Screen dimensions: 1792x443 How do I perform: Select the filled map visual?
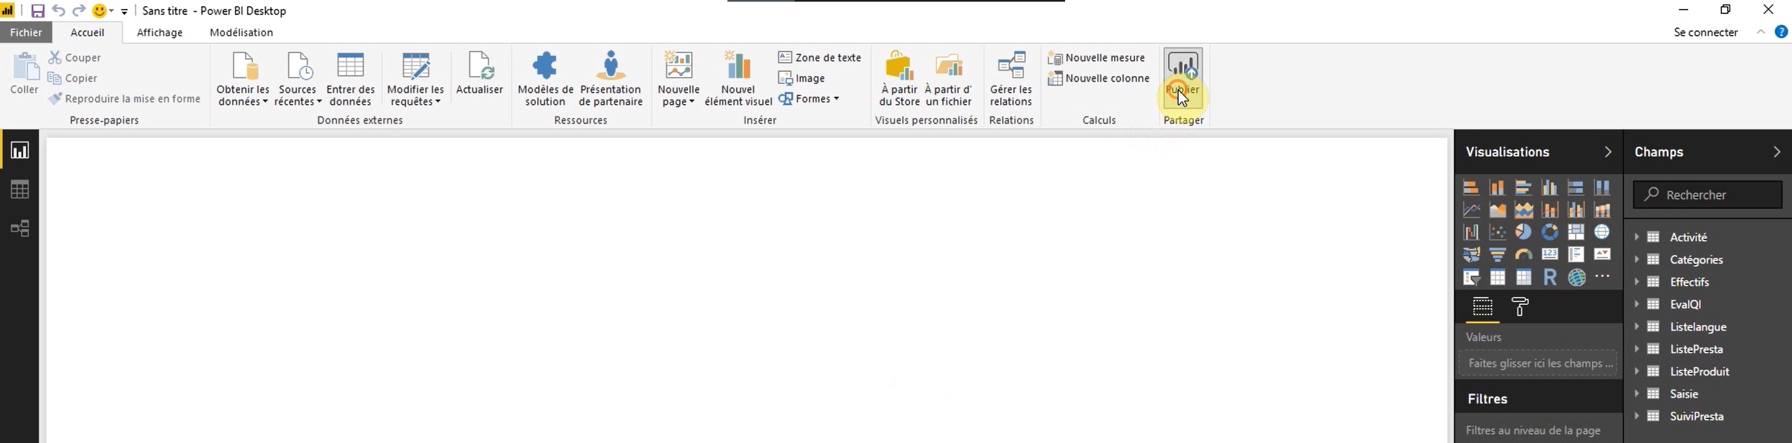click(x=1471, y=255)
